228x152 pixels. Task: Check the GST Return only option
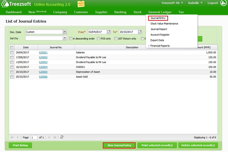[116, 38]
